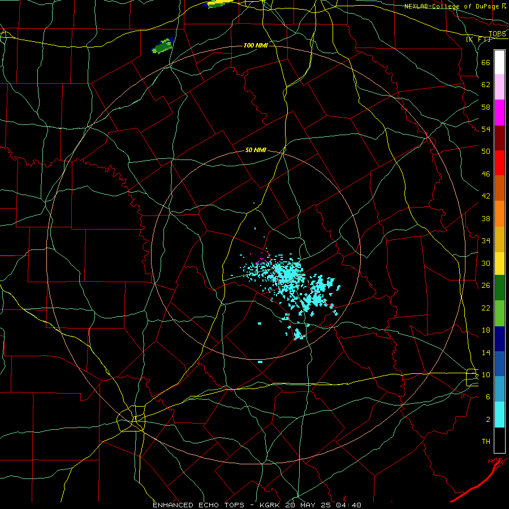The image size is (509, 509).
Task: Click the "34" legend value
Action: tap(486, 240)
